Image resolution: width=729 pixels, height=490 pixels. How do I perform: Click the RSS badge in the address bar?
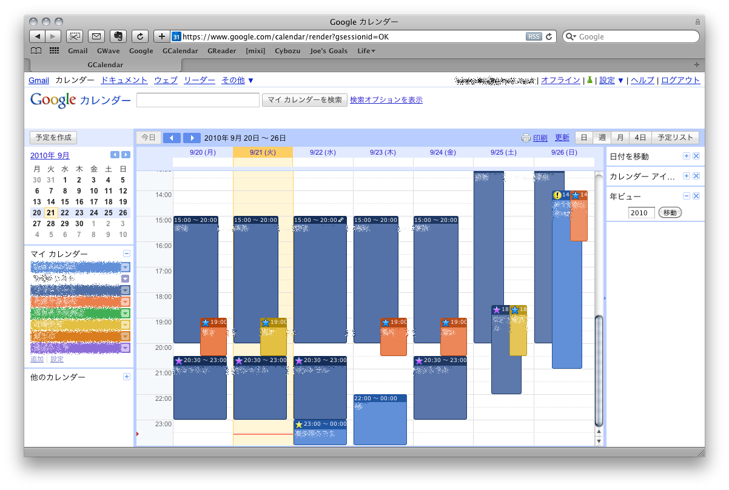(x=534, y=36)
